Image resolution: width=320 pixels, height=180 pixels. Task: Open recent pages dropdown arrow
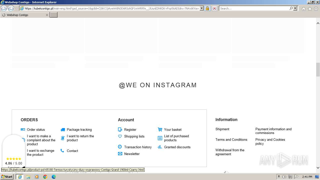click(16, 8)
